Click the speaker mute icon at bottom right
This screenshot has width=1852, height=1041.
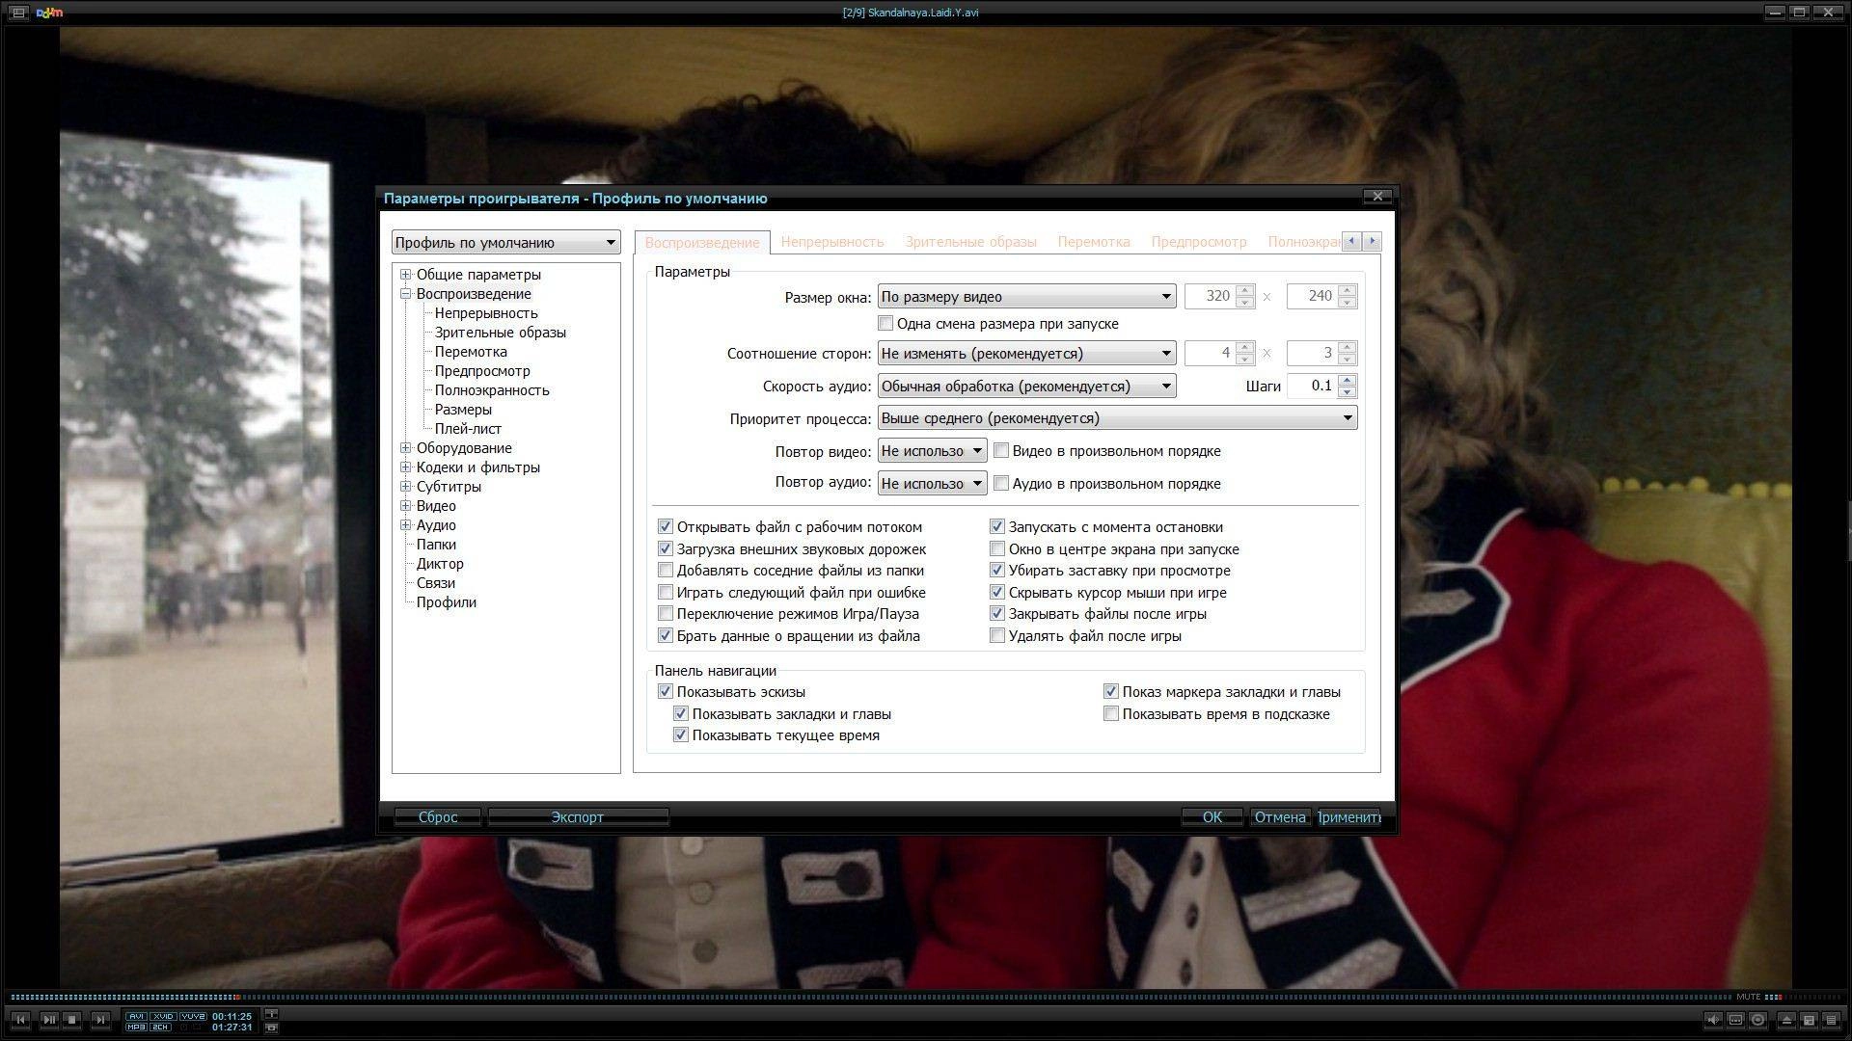click(x=1713, y=1020)
